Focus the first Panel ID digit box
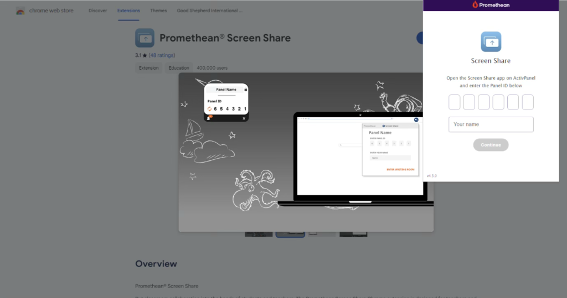Image resolution: width=567 pixels, height=298 pixels. (x=454, y=102)
